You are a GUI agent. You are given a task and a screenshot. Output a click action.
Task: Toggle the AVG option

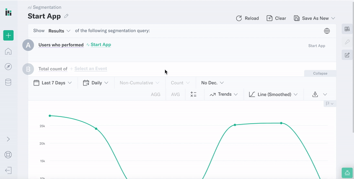click(175, 94)
